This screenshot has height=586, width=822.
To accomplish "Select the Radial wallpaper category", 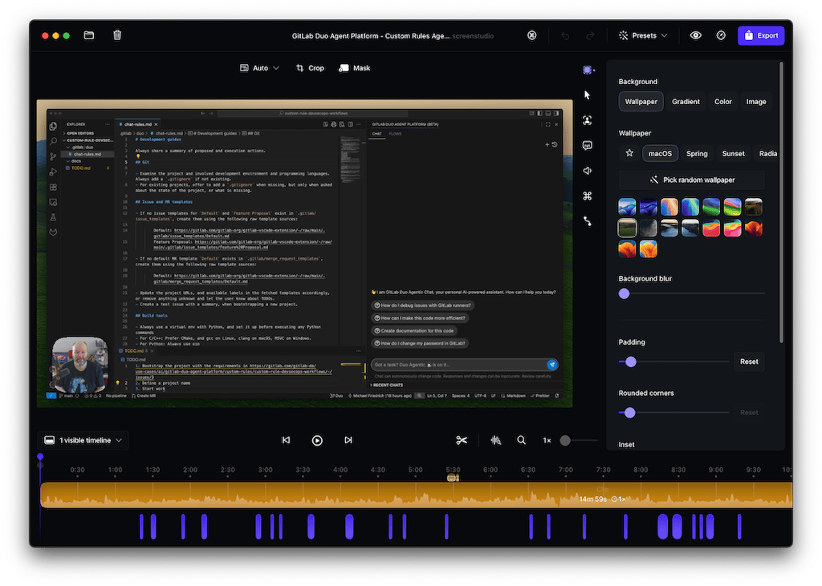I will 767,153.
